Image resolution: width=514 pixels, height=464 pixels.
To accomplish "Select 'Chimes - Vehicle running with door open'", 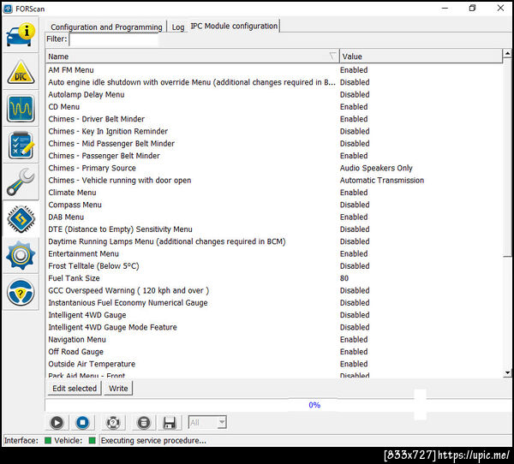I will pos(274,181).
